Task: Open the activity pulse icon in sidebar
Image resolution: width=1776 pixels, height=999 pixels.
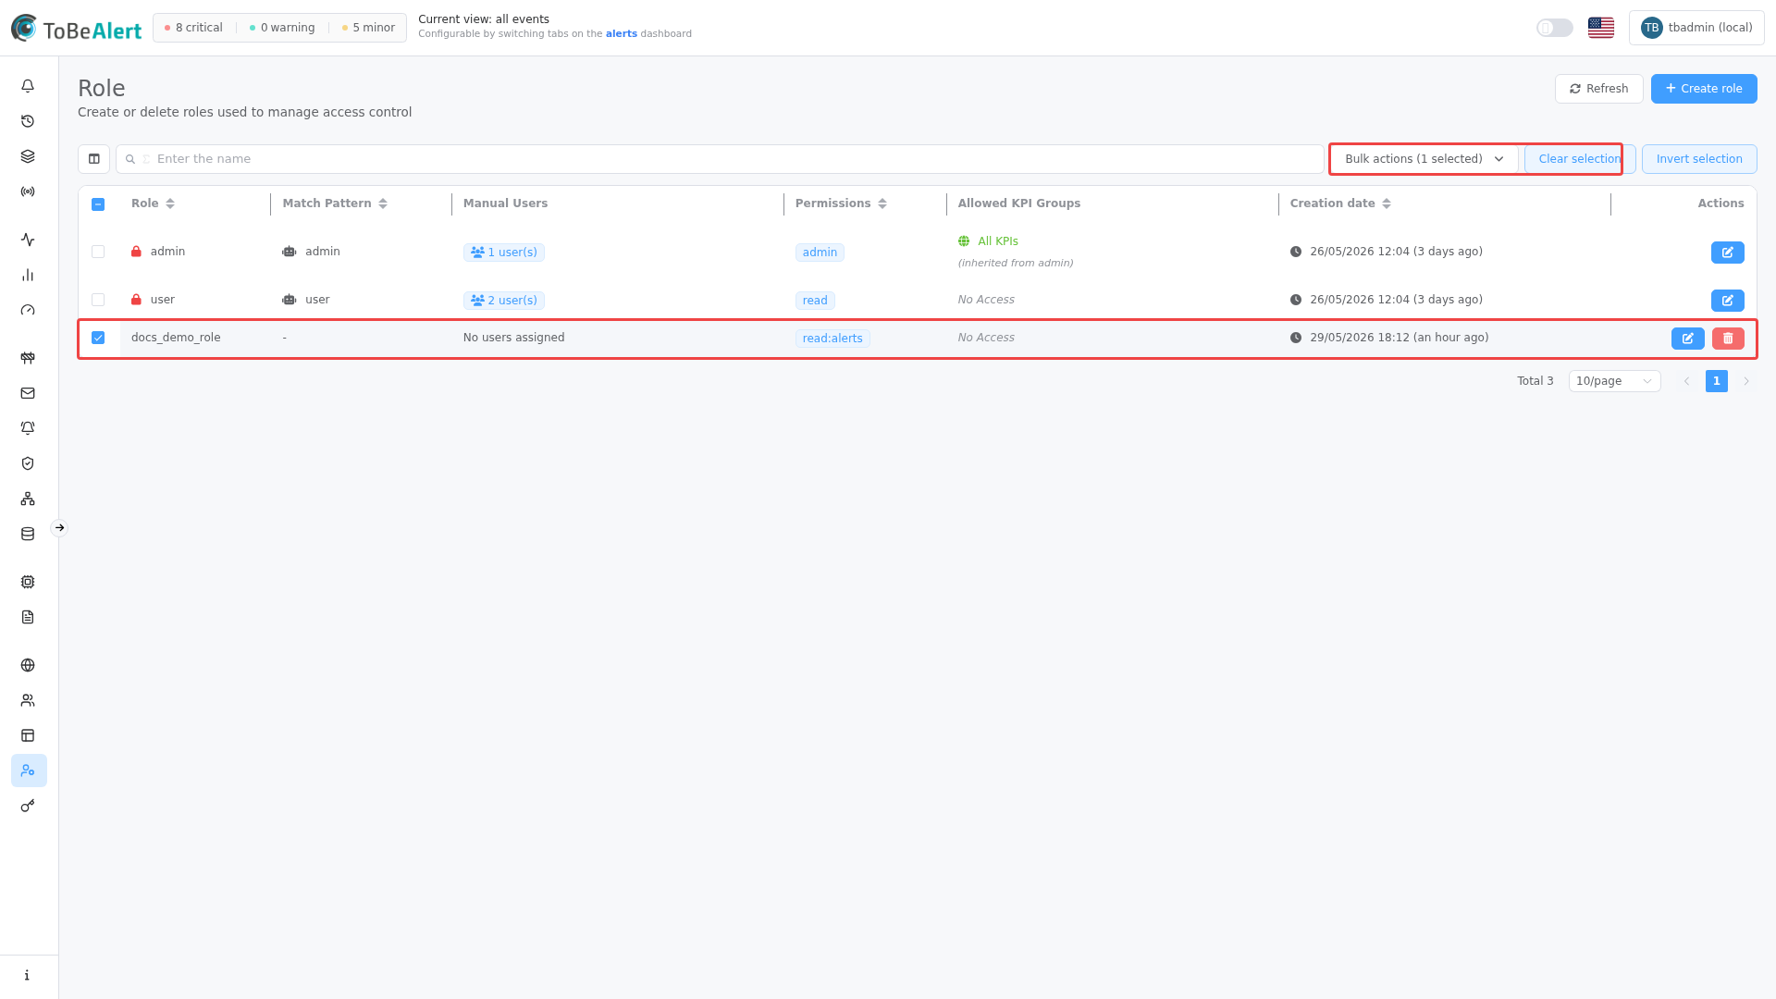Action: [x=28, y=240]
